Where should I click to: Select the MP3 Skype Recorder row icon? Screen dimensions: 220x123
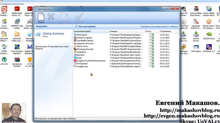point(75,49)
